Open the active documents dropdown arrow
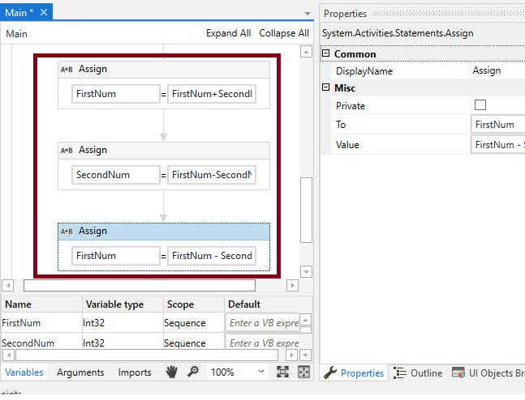The image size is (525, 400). click(x=308, y=14)
